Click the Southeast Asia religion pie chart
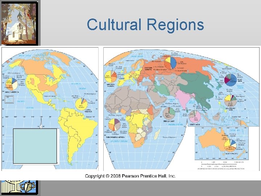261x196 pixels. pos(231,101)
